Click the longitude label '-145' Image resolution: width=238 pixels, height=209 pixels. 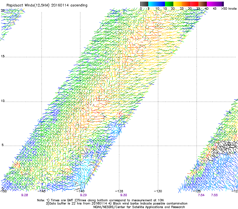(41, 191)
